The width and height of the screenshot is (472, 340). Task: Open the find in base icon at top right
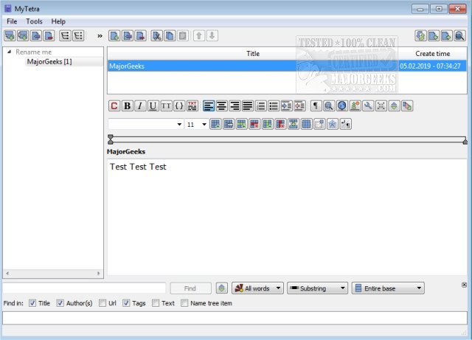pos(459,36)
